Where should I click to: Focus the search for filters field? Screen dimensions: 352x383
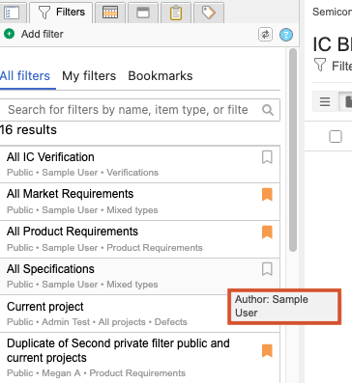(139, 110)
